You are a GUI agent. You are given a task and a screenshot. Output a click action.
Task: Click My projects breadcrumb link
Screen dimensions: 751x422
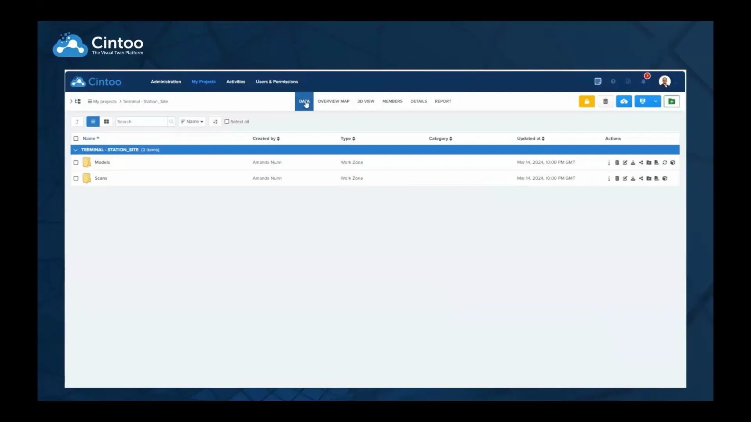tap(104, 102)
